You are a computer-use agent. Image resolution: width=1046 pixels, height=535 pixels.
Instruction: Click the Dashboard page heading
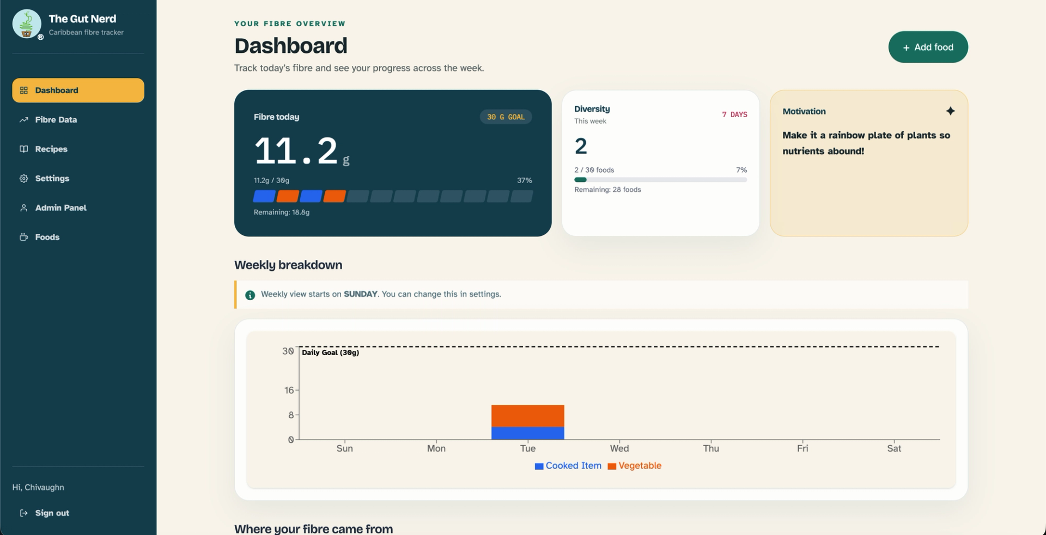[291, 46]
